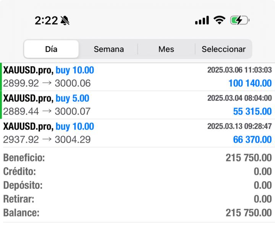Tap the XAUUSD.pro buy 5.00 label

point(46,98)
